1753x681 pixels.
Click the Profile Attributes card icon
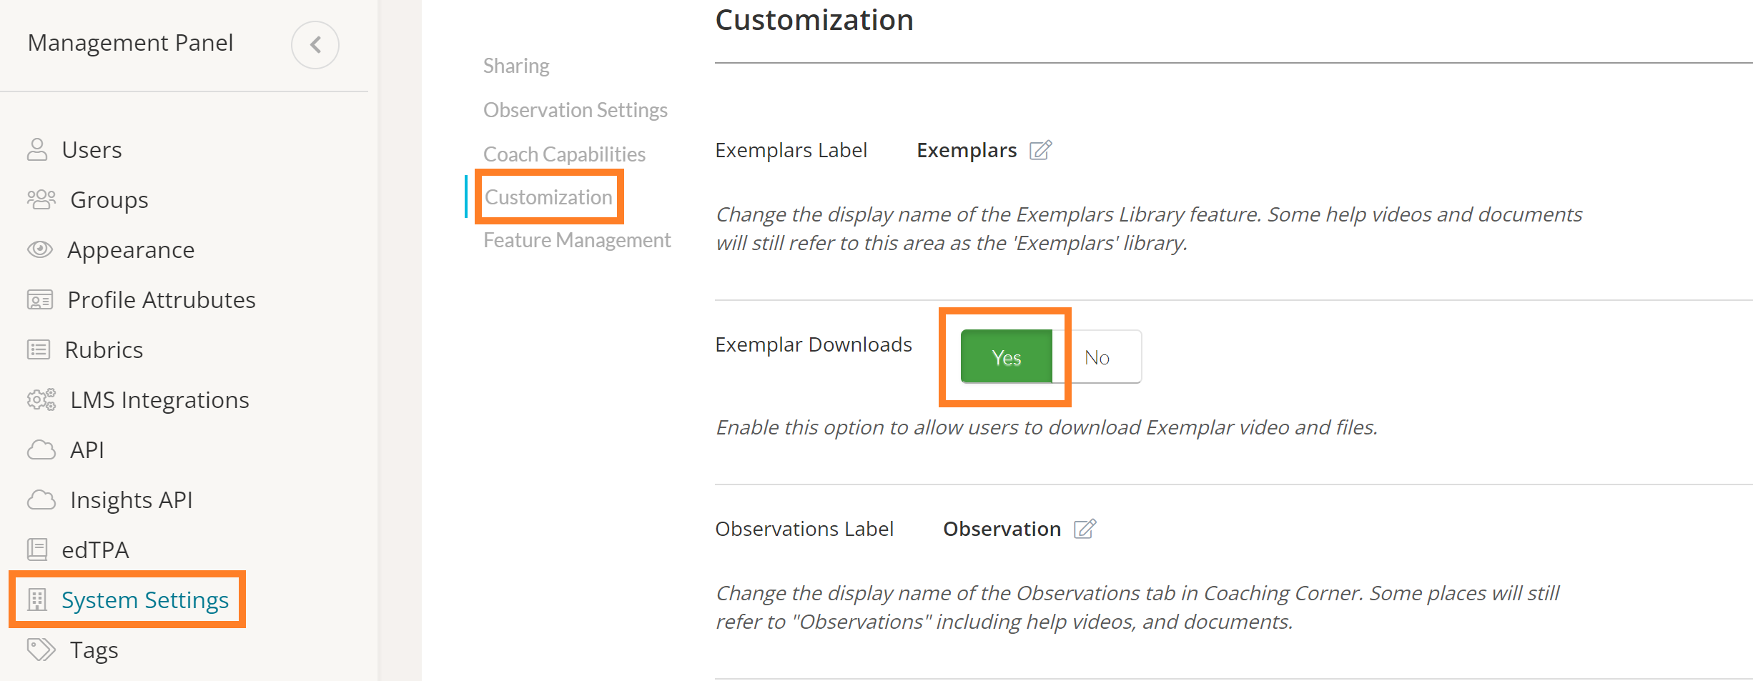[40, 300]
